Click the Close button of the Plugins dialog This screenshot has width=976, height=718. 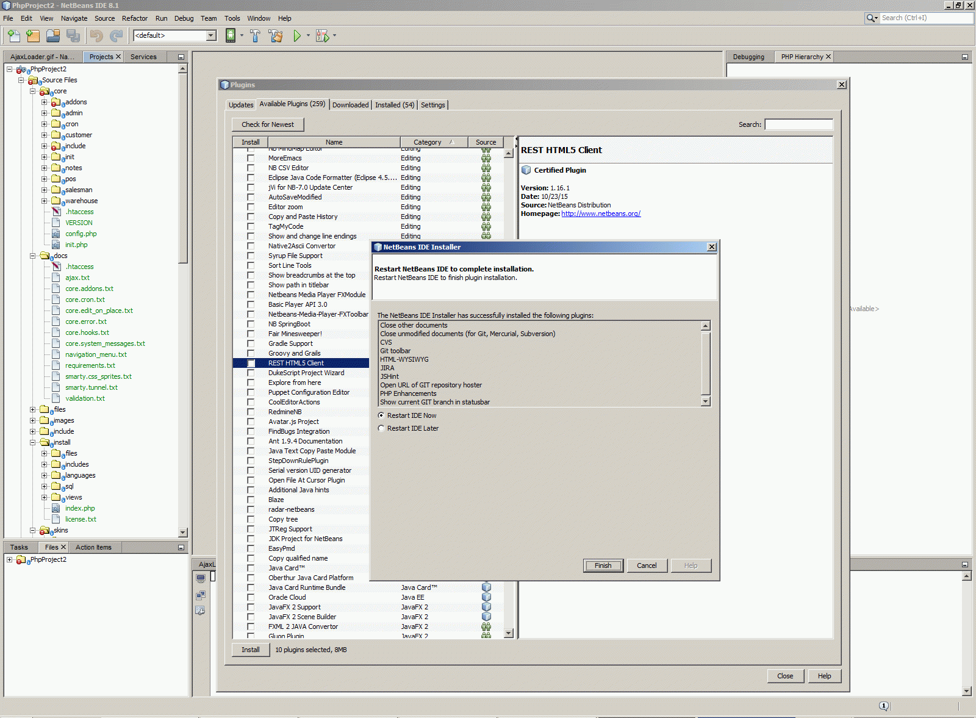pos(785,676)
